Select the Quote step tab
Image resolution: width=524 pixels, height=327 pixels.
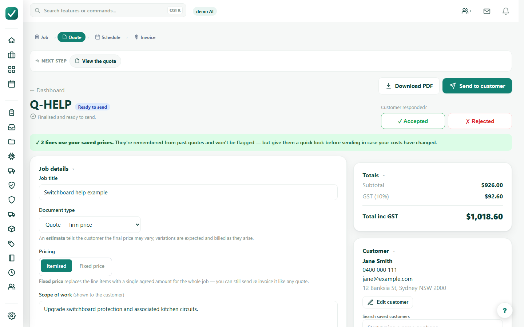(x=72, y=37)
